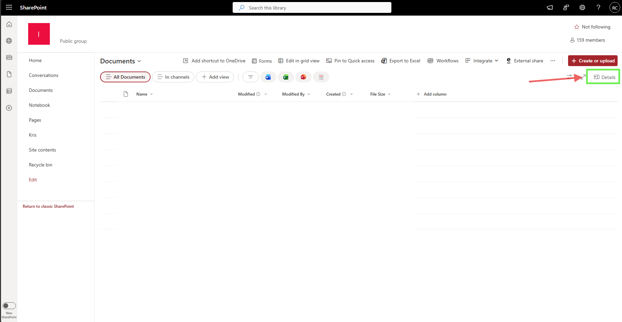622x322 pixels.
Task: Click the Add view button
Action: click(x=215, y=77)
